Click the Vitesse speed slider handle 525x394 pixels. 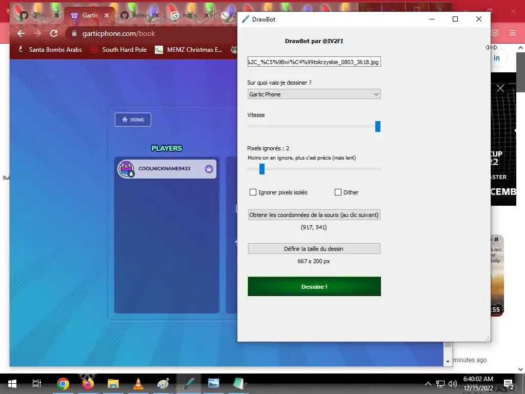click(378, 126)
